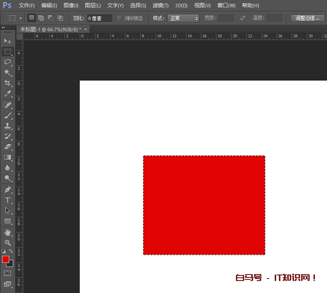
Task: Select the Lasso tool
Action: (7, 62)
